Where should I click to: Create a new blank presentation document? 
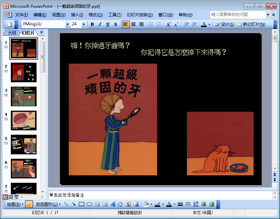tap(10, 24)
